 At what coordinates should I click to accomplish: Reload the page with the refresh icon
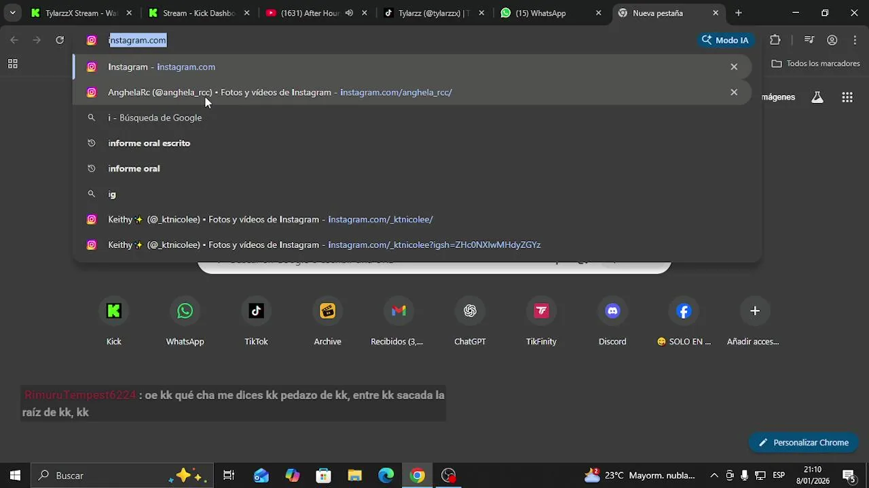point(60,40)
